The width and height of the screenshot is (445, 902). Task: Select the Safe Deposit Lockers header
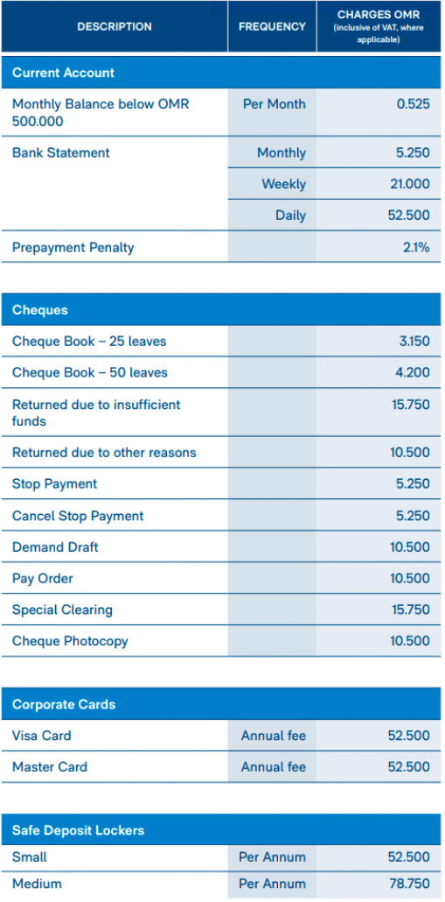[221, 830]
